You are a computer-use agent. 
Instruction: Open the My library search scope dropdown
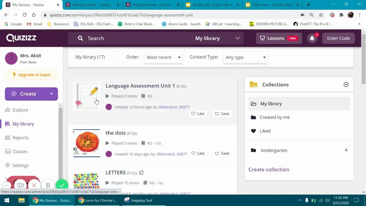pyautogui.click(x=217, y=38)
